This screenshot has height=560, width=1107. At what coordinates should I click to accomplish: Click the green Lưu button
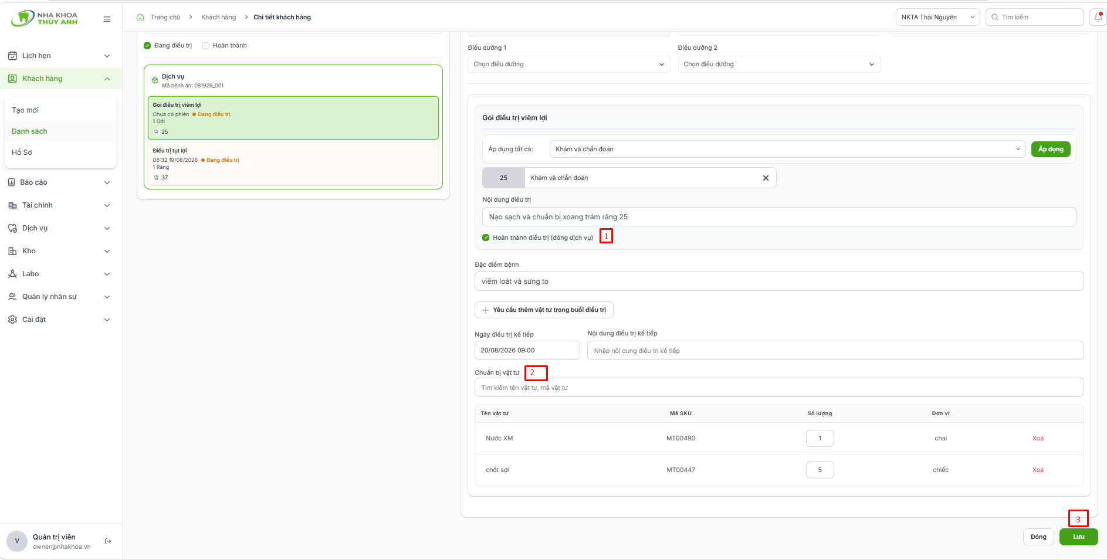point(1078,537)
